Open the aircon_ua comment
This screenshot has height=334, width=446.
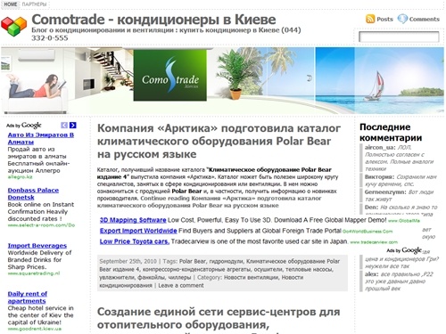pos(399,158)
